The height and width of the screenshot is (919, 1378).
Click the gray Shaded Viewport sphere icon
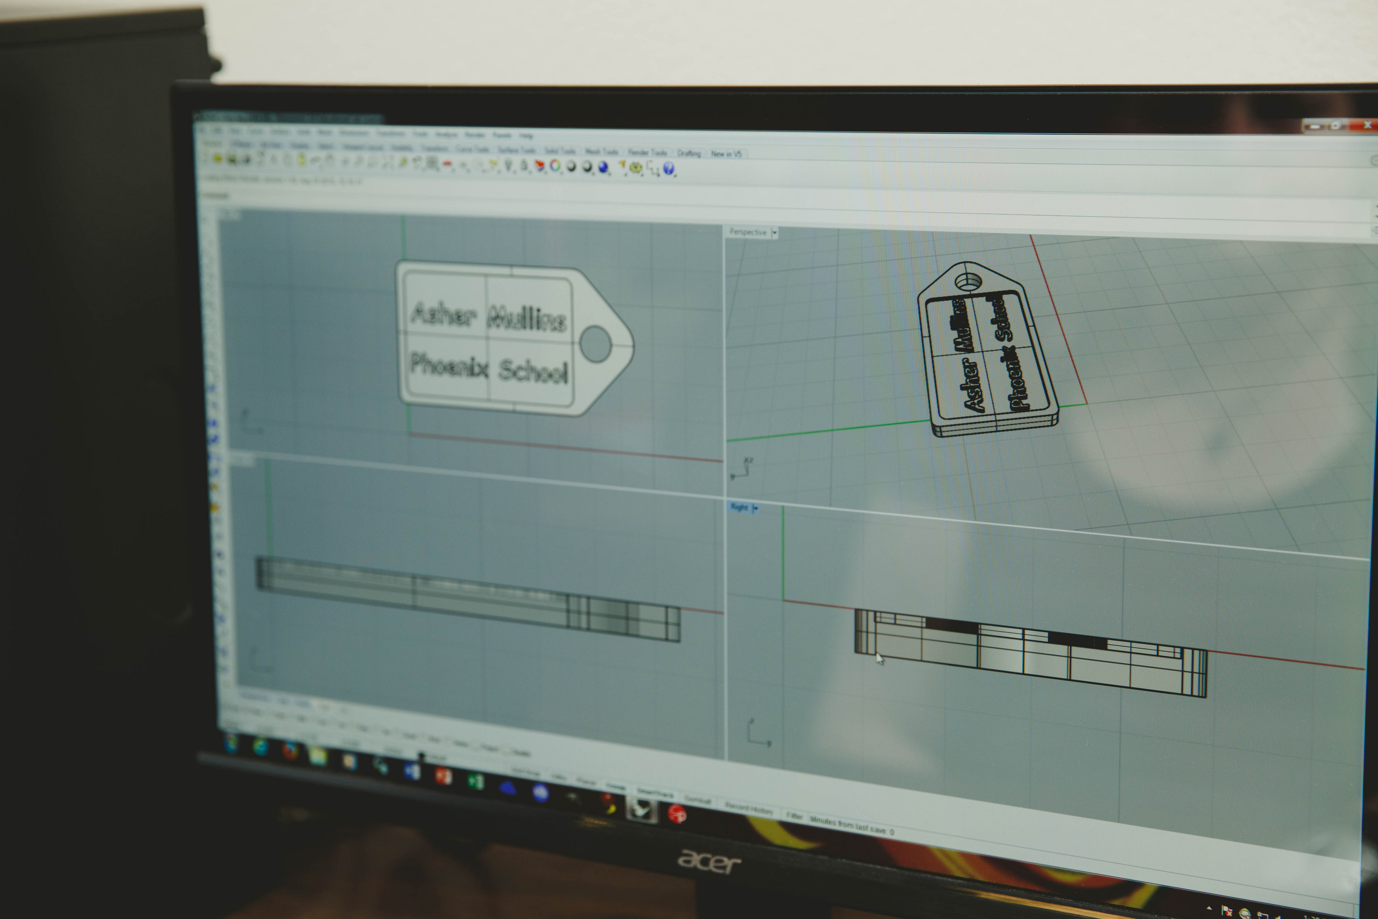[x=571, y=167]
